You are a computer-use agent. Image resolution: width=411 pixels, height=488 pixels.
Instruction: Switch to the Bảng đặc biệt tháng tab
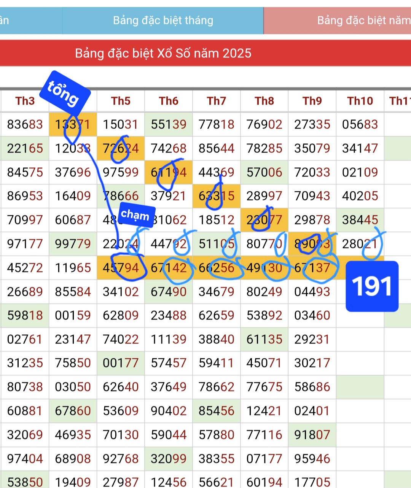point(163,20)
